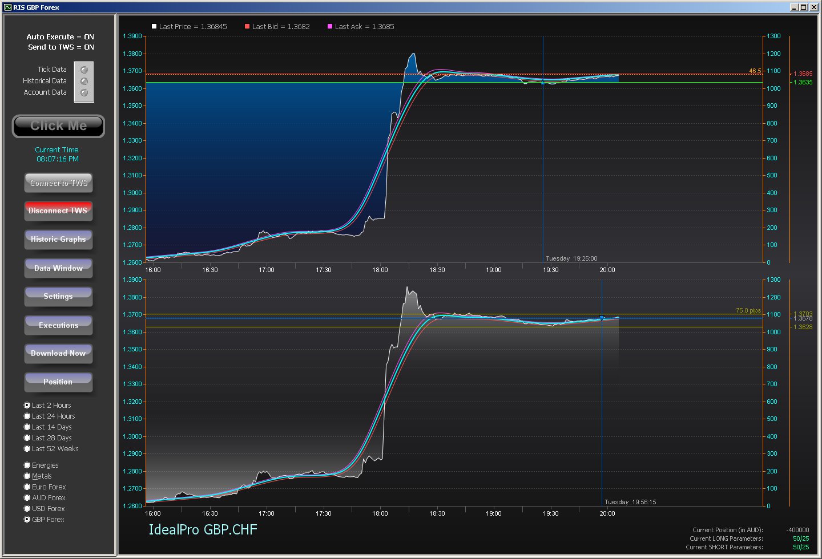Click the big Click Me button
822x559 pixels.
(x=58, y=126)
